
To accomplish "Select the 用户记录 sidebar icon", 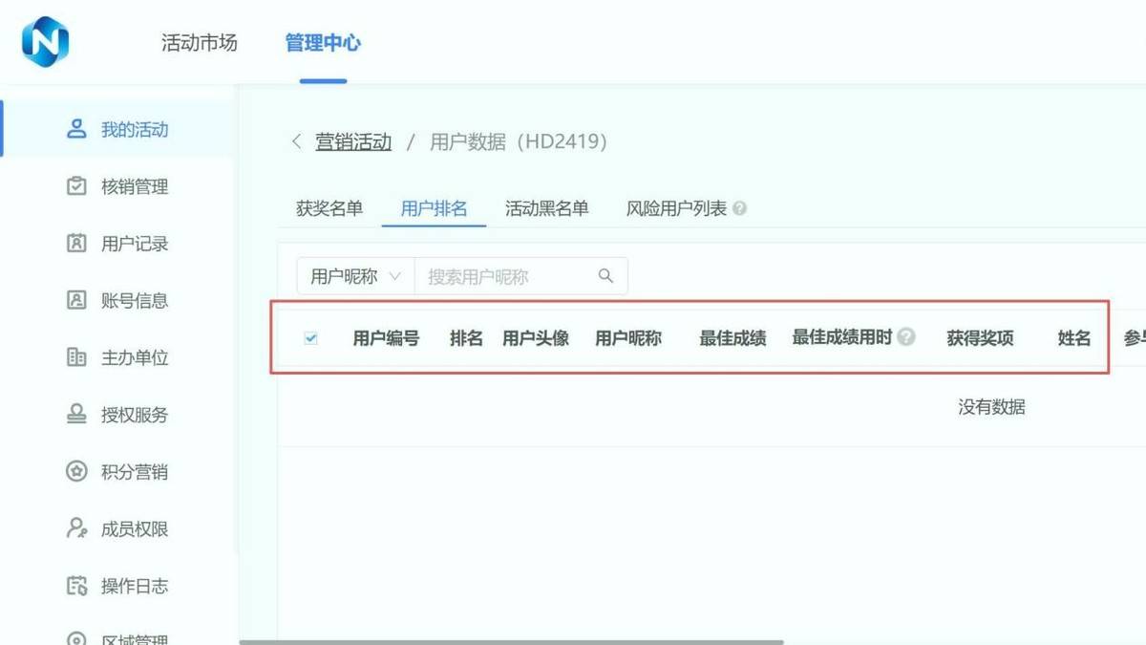I will click(76, 244).
